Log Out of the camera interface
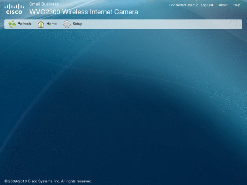The width and height of the screenshot is (247, 185). [207, 5]
